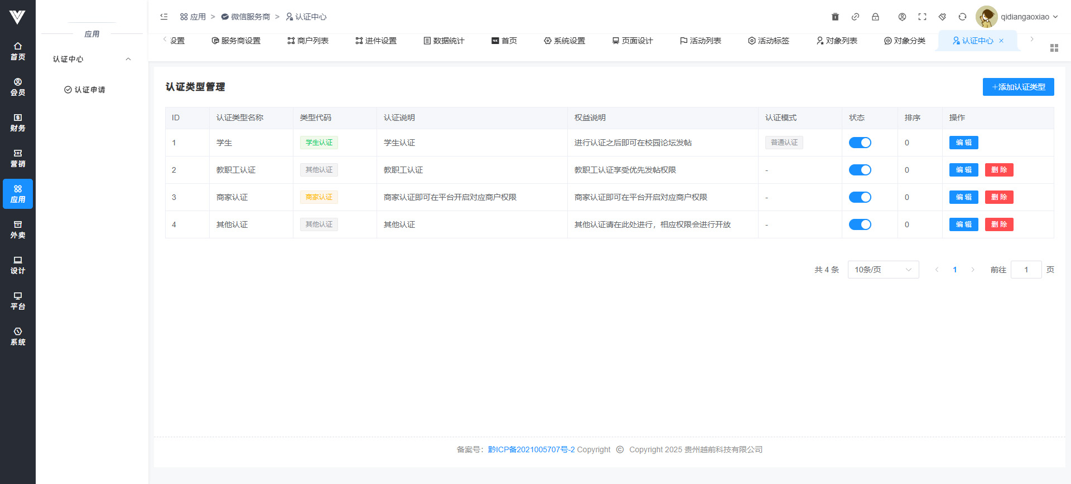Open the 外卖 section in the left sidebar
The height and width of the screenshot is (484, 1071).
[x=18, y=229]
